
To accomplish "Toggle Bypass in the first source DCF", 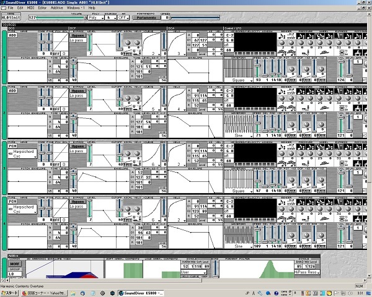I will (77, 37).
